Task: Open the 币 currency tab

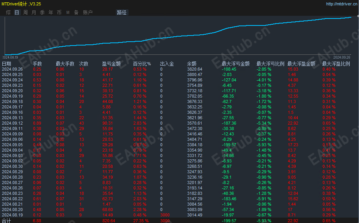Action: (x=59, y=12)
